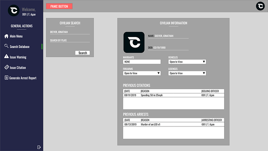Click the arresting officer 001 | T. Agan
The image size is (268, 151).
click(x=208, y=125)
